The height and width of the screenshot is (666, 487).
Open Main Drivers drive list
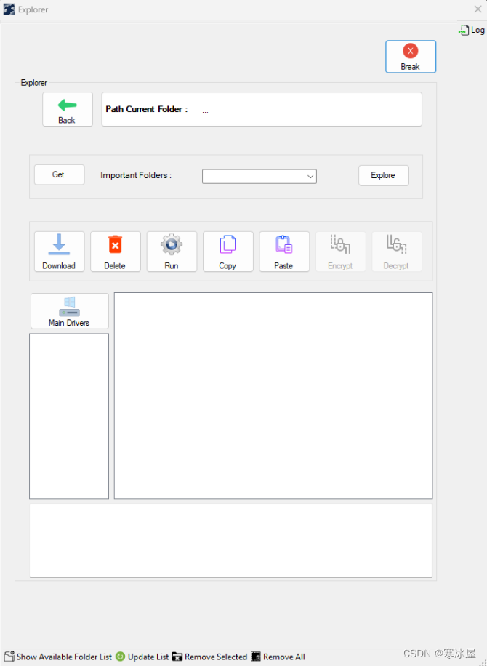[x=70, y=311]
